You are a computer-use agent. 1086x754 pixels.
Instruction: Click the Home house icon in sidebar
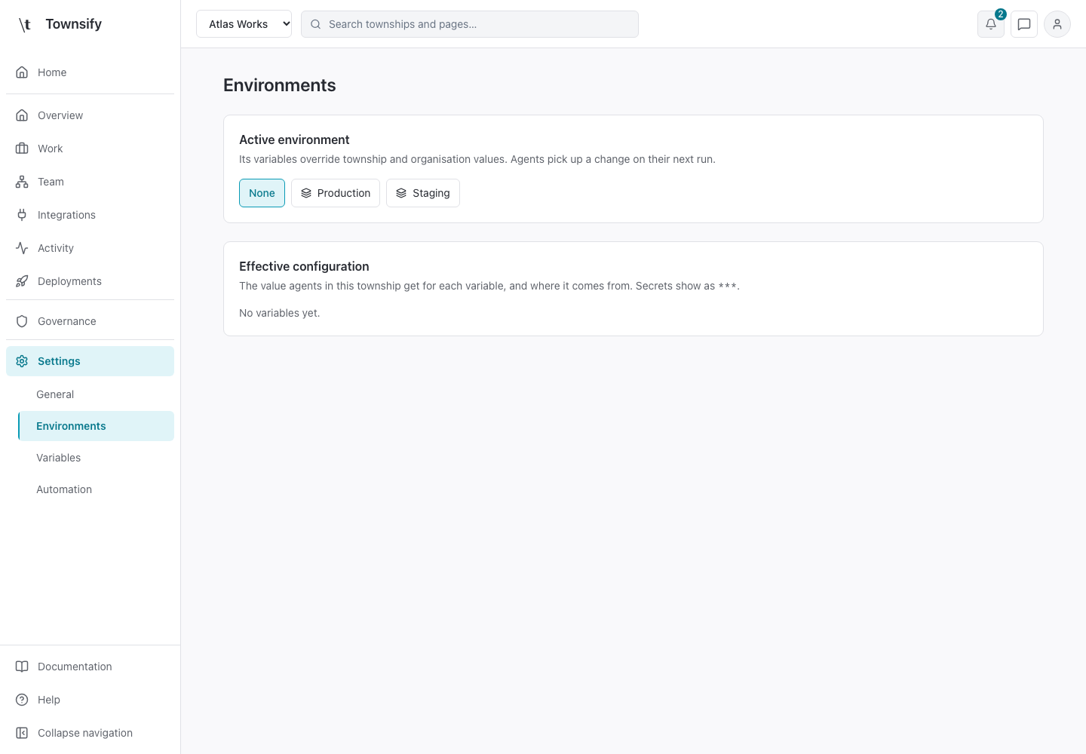click(22, 72)
